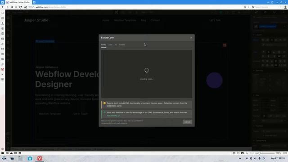Open browser settings gear at sidebar bottom
The width and height of the screenshot is (288, 162).
click(x=3, y=149)
